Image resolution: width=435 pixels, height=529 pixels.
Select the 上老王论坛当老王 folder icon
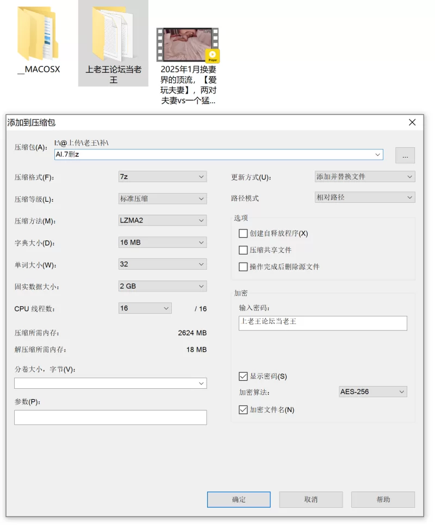113,34
